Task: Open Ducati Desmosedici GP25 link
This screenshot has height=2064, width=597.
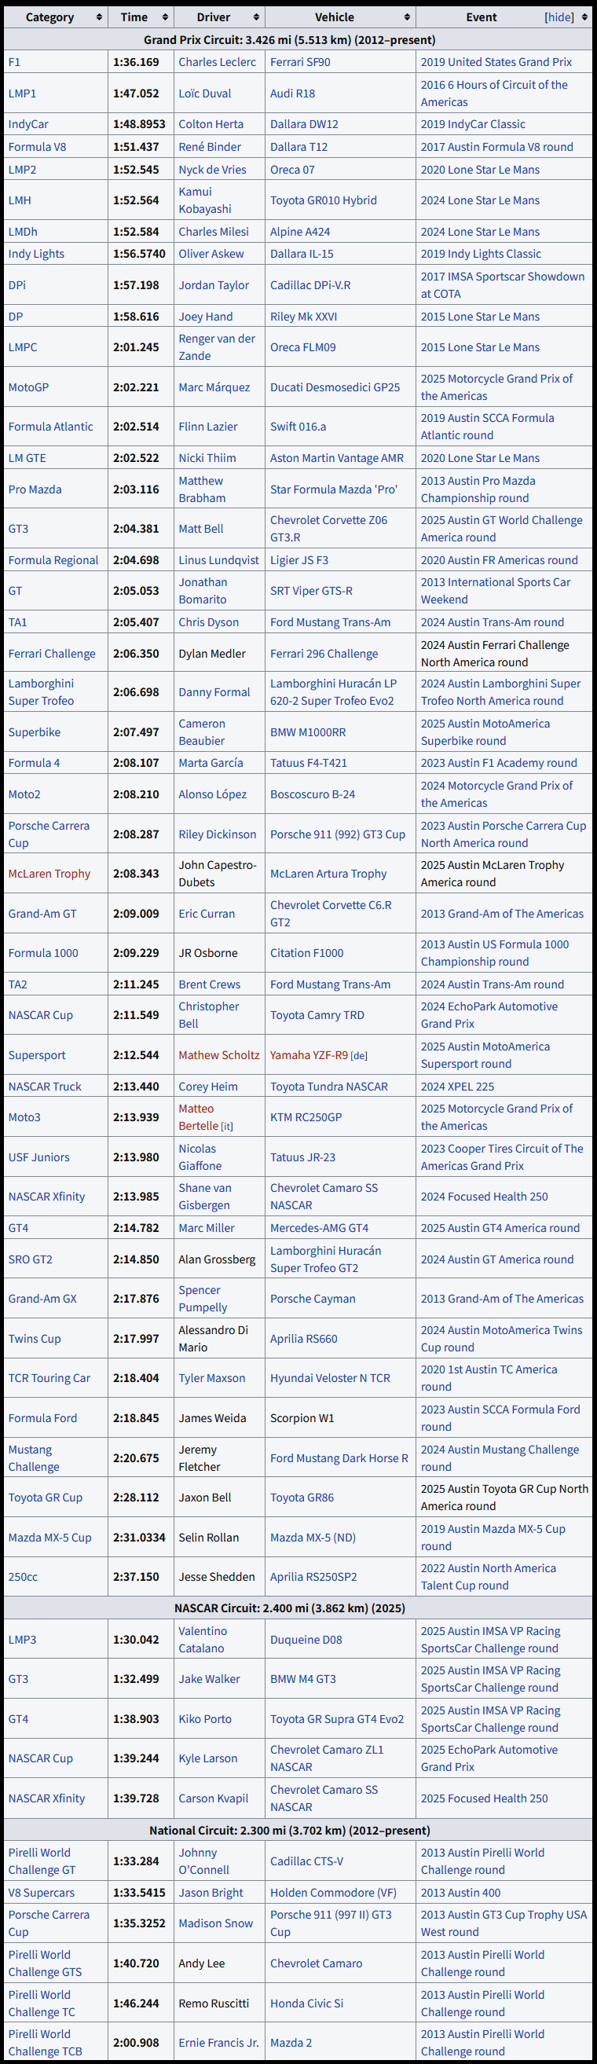Action: (335, 387)
